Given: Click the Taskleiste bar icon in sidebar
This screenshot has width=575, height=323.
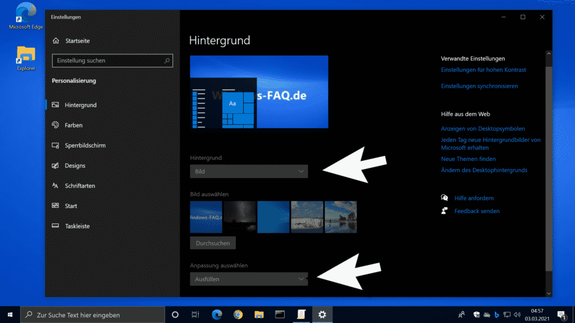Looking at the screenshot, I should click(x=56, y=225).
